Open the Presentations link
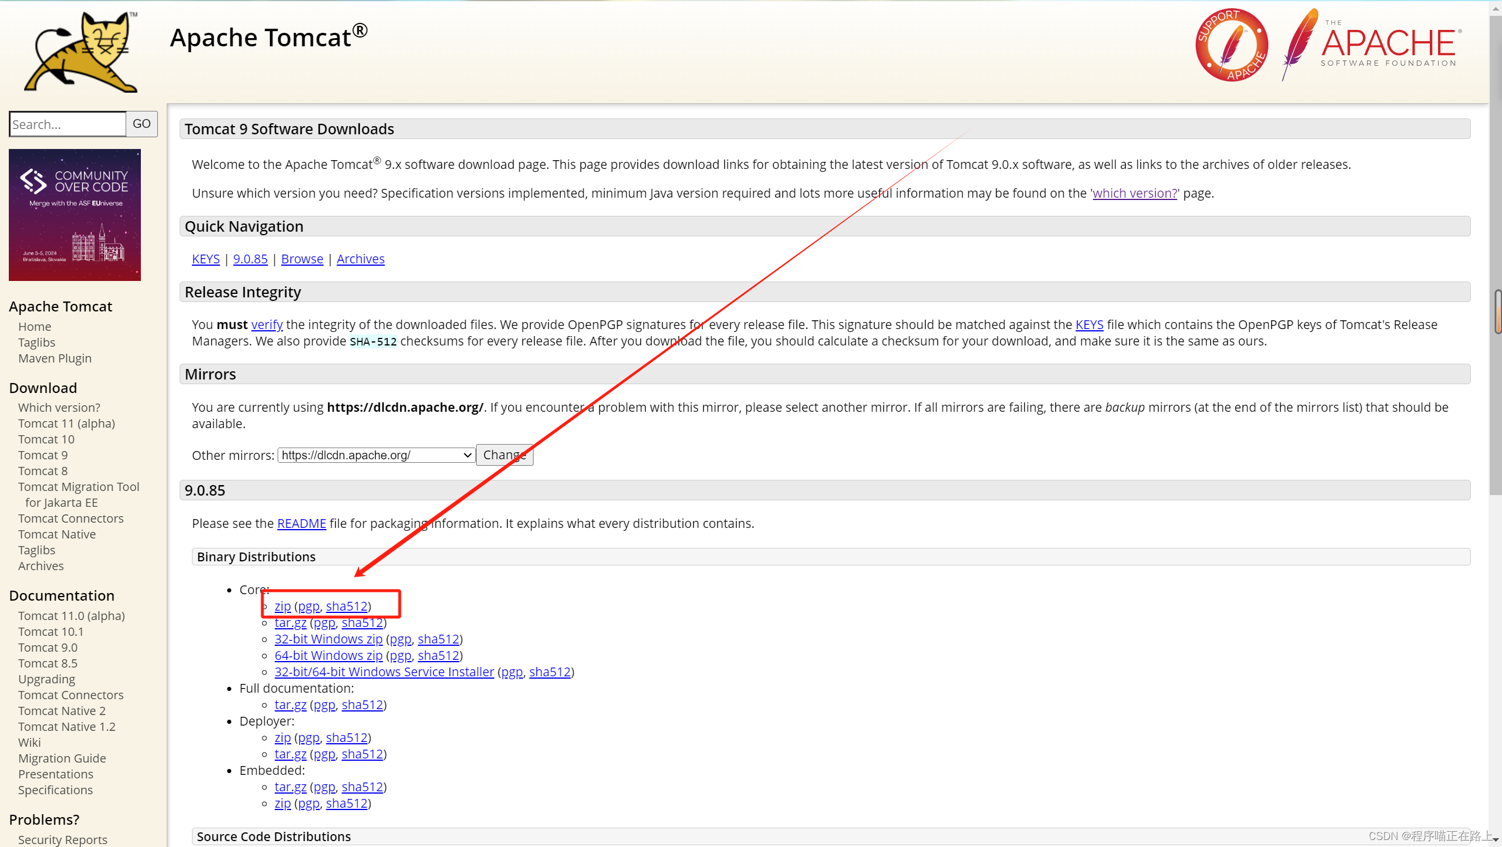 55,774
